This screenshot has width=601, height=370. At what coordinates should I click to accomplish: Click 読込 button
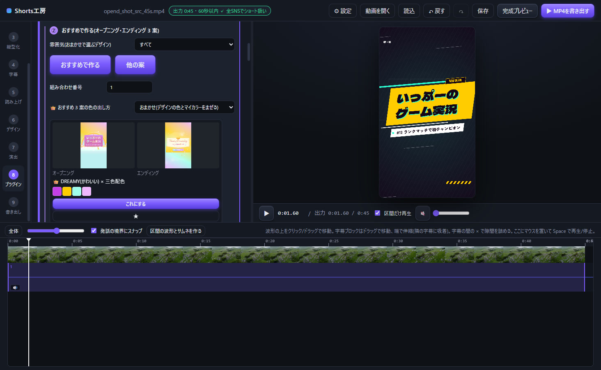tap(409, 11)
